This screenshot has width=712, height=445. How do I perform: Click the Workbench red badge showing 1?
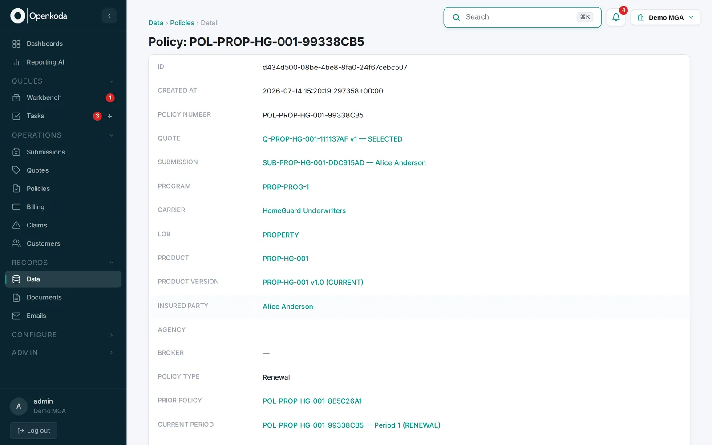point(110,98)
